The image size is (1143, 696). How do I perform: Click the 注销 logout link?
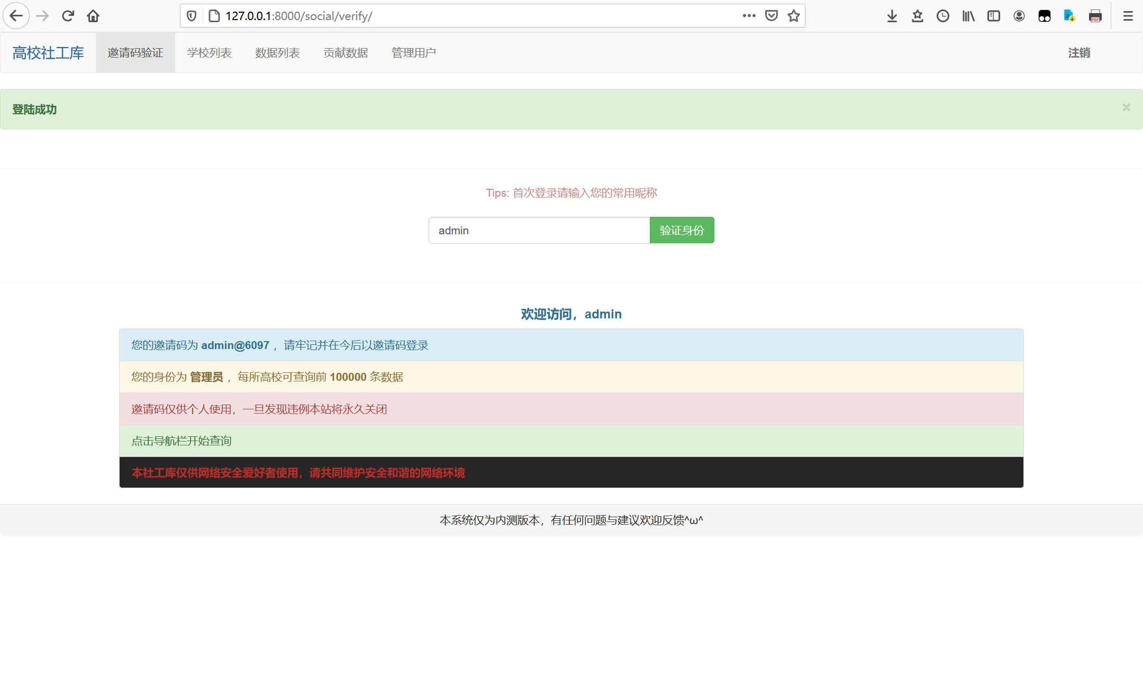[1079, 53]
